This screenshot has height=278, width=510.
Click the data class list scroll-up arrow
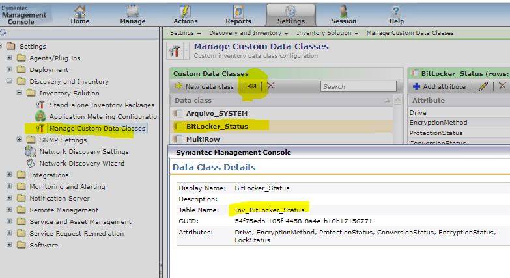click(397, 100)
